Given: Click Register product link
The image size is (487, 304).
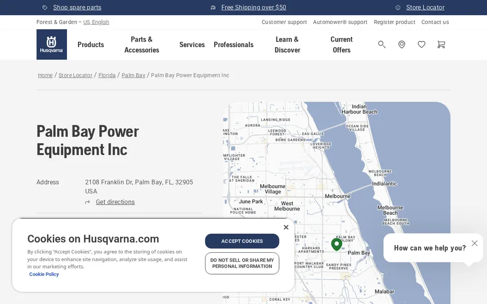Looking at the screenshot, I should coord(395,22).
